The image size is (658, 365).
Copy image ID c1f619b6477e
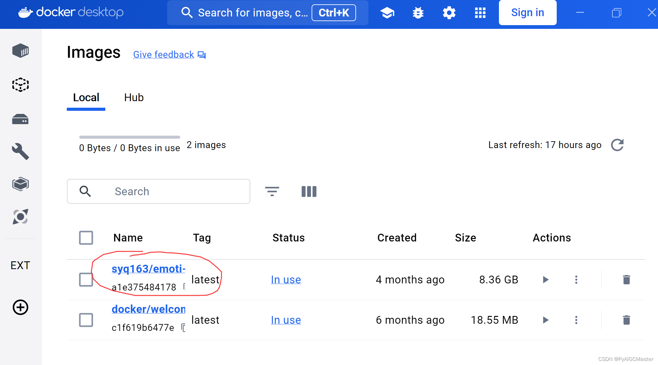(x=183, y=327)
